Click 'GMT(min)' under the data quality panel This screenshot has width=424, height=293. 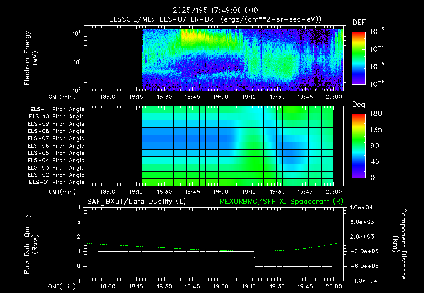click(x=62, y=287)
